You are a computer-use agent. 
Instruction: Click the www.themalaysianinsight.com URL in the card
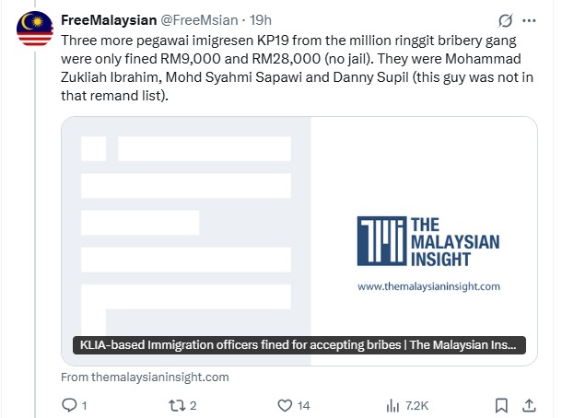pos(428,286)
